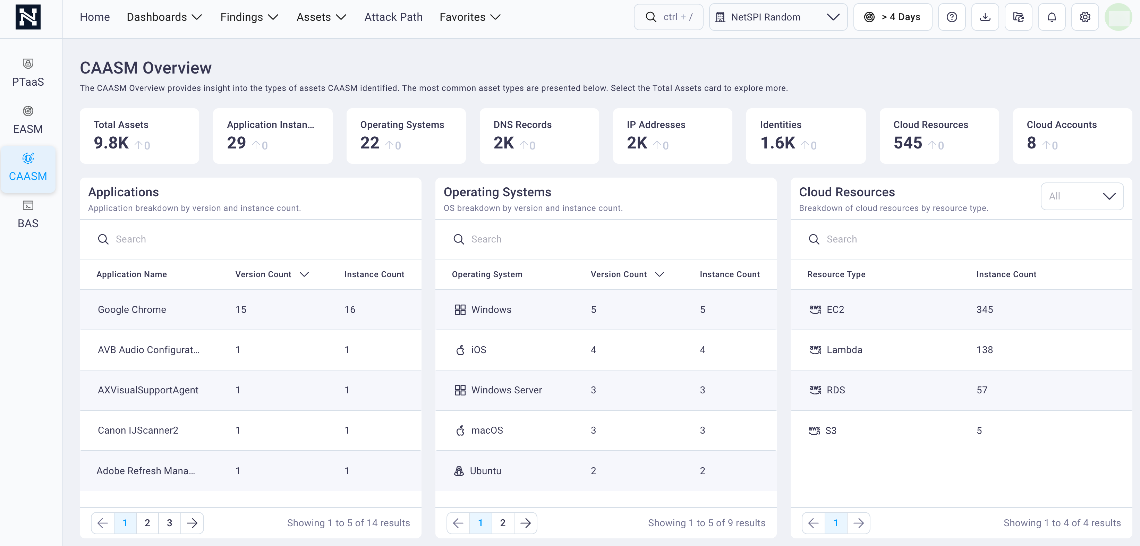Screen dimensions: 1140x546
Task: Go to page 3 of Applications
Action: click(x=170, y=523)
